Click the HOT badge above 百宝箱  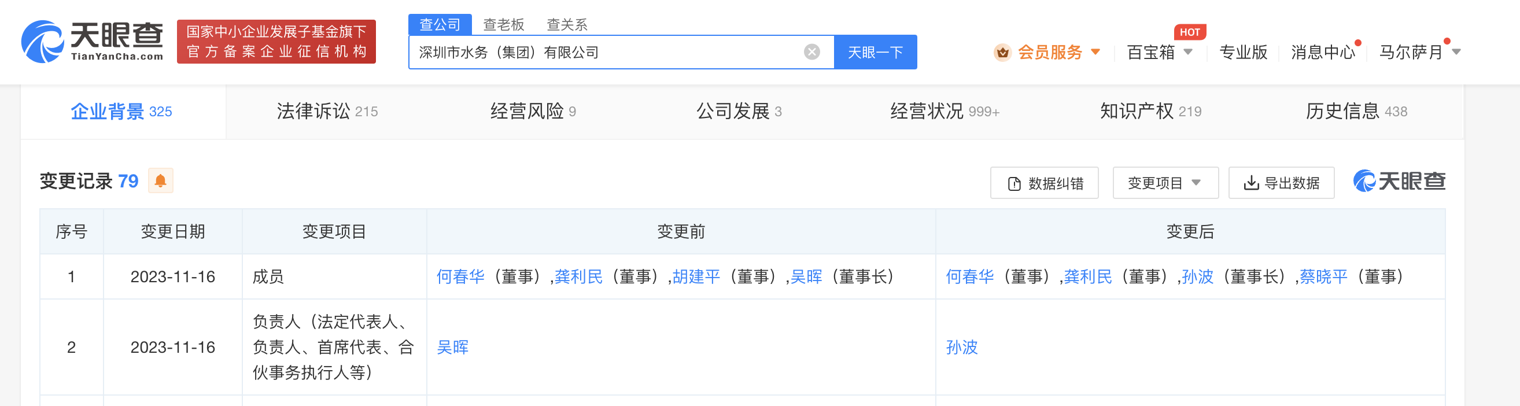pyautogui.click(x=1190, y=32)
